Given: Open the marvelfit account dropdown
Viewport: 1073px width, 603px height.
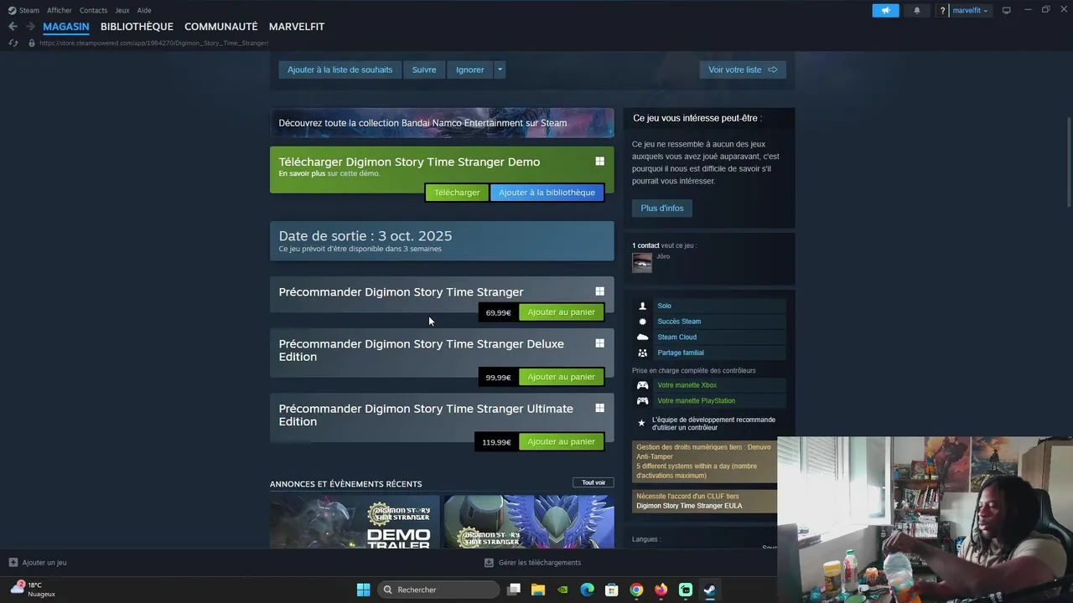Looking at the screenshot, I should pyautogui.click(x=970, y=10).
